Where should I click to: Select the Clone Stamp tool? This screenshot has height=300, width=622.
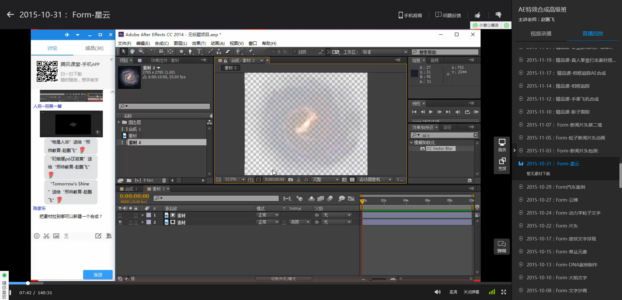(219, 52)
